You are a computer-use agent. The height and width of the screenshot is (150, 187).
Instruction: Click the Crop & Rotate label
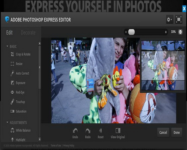[23, 54]
